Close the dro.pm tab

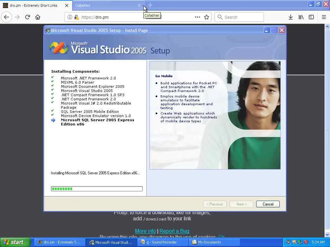67,5
